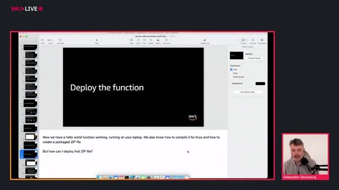Viewport: 339px width, 190px height.
Task: Open the black Terminal icon in the Dock
Action: pos(127,177)
